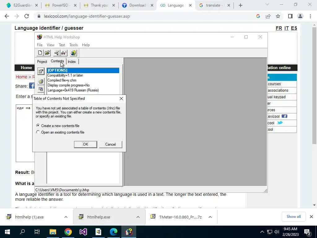Confirm dialog with OK button
This screenshot has height=238, width=317.
point(85,144)
